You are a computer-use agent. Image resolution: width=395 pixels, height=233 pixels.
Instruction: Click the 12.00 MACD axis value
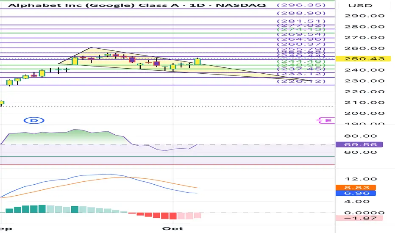361,179
